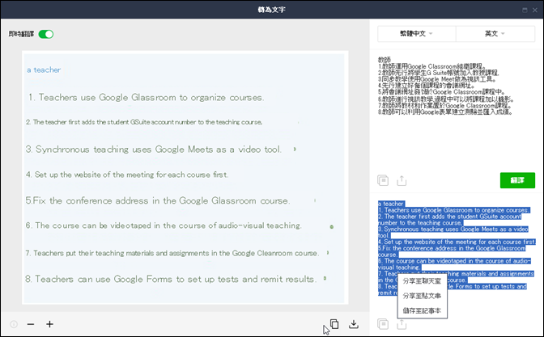544x337 pixels.
Task: Copy the translated English text with its copy icon
Action: pyautogui.click(x=383, y=324)
